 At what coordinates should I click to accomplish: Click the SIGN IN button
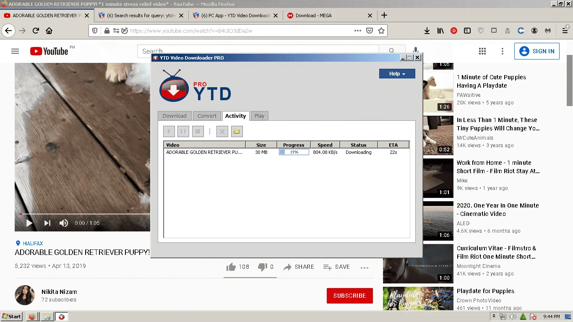[x=537, y=51]
